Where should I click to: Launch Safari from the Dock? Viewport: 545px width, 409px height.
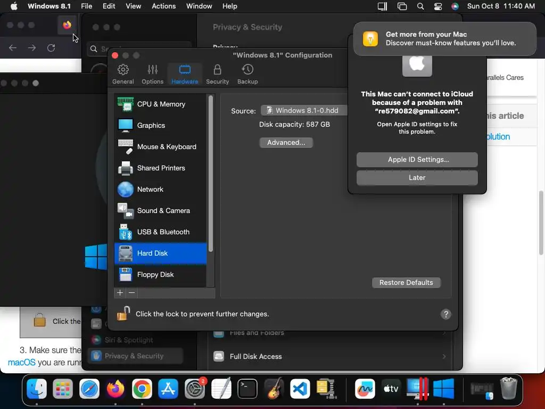[x=89, y=388]
